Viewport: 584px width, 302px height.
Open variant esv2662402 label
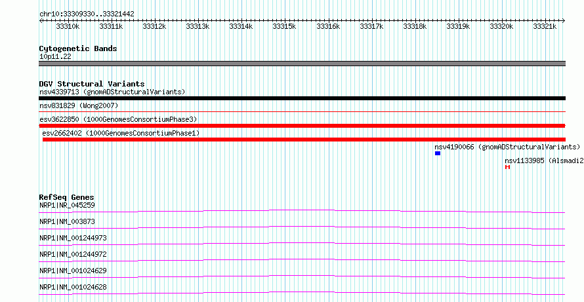pyautogui.click(x=121, y=133)
